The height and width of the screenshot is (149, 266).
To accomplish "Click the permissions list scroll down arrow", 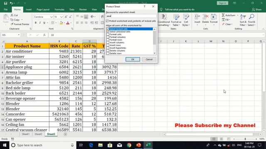I will 154,53.
